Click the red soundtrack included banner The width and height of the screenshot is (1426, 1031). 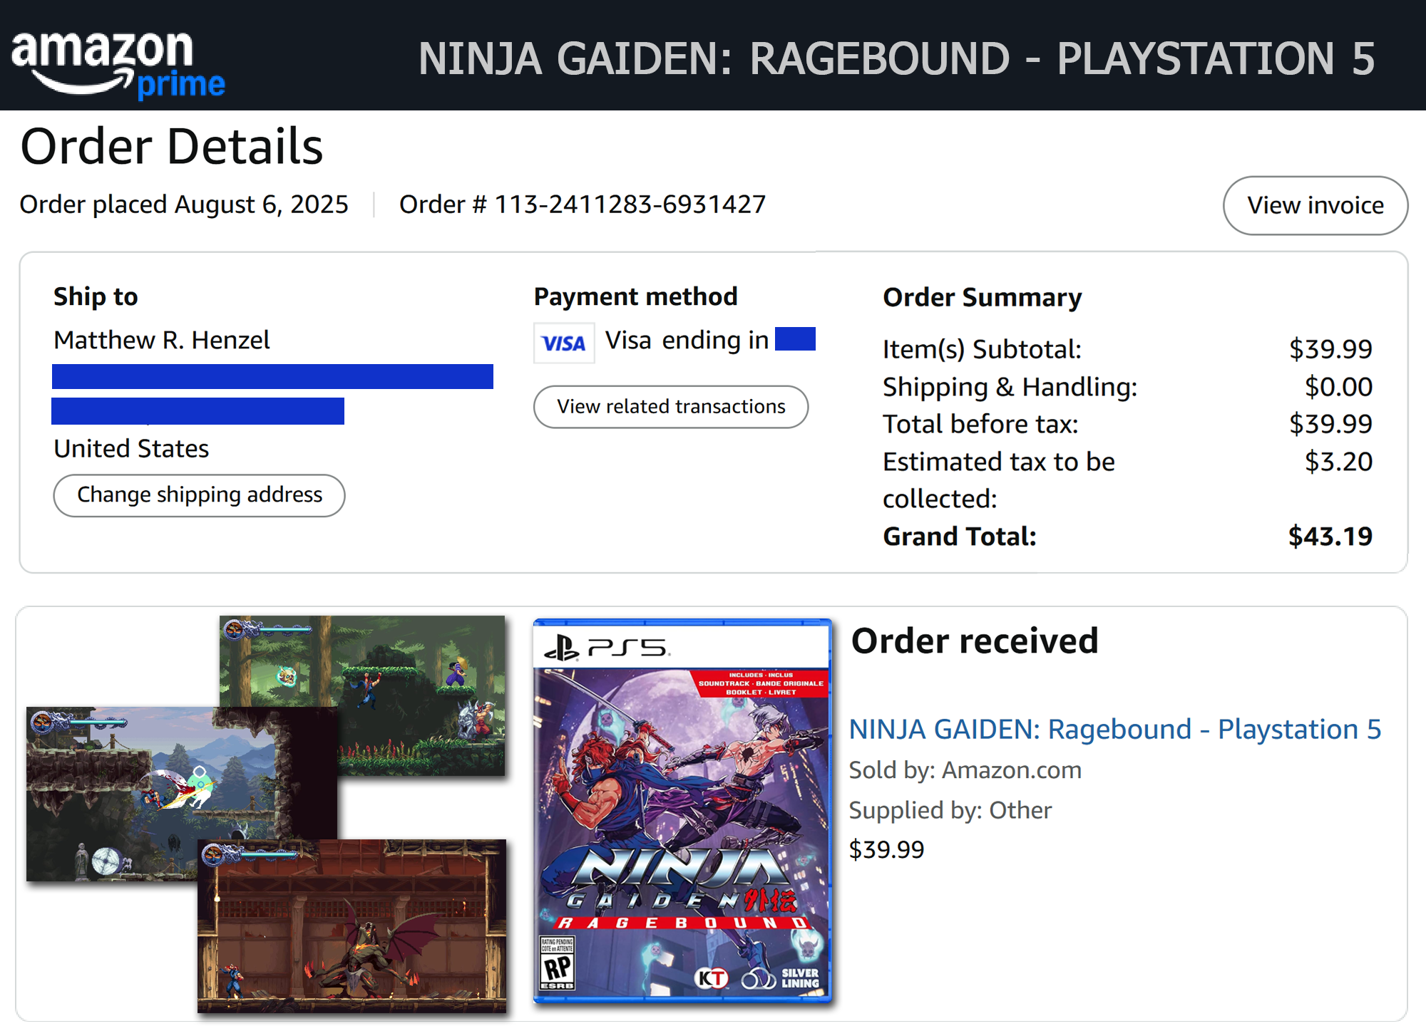[x=761, y=683]
